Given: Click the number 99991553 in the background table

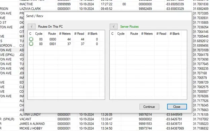Looking at the screenshot, I should click(145, 124).
